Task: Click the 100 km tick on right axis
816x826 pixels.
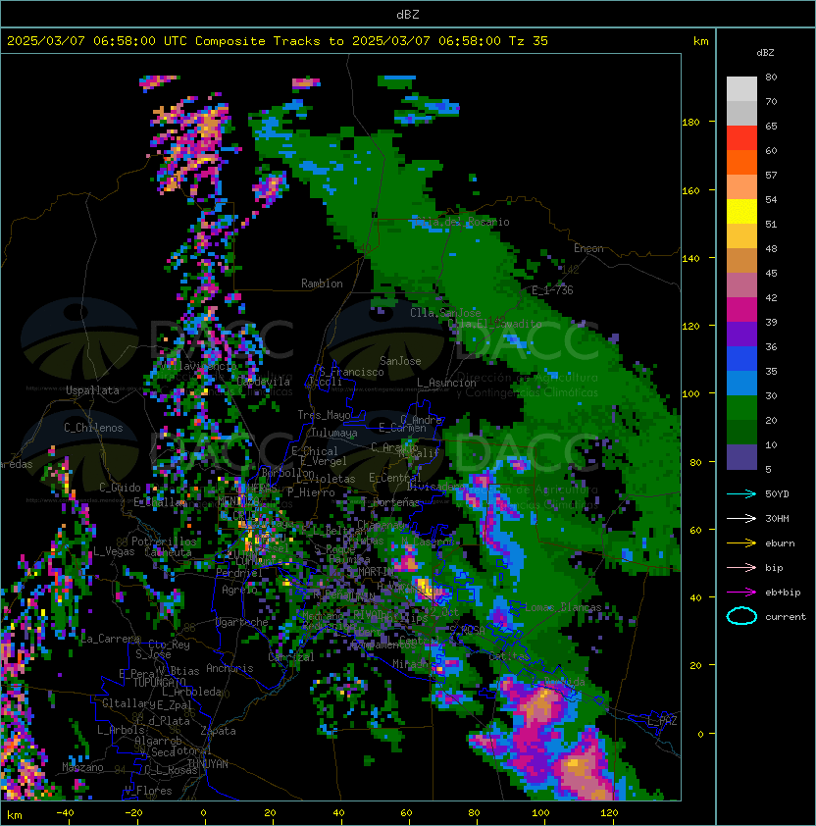Action: [x=690, y=394]
